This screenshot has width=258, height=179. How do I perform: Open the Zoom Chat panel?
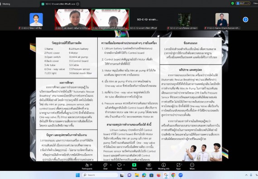point(105,166)
